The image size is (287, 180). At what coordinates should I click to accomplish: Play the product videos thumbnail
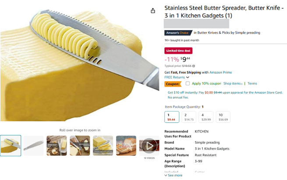click(149, 145)
